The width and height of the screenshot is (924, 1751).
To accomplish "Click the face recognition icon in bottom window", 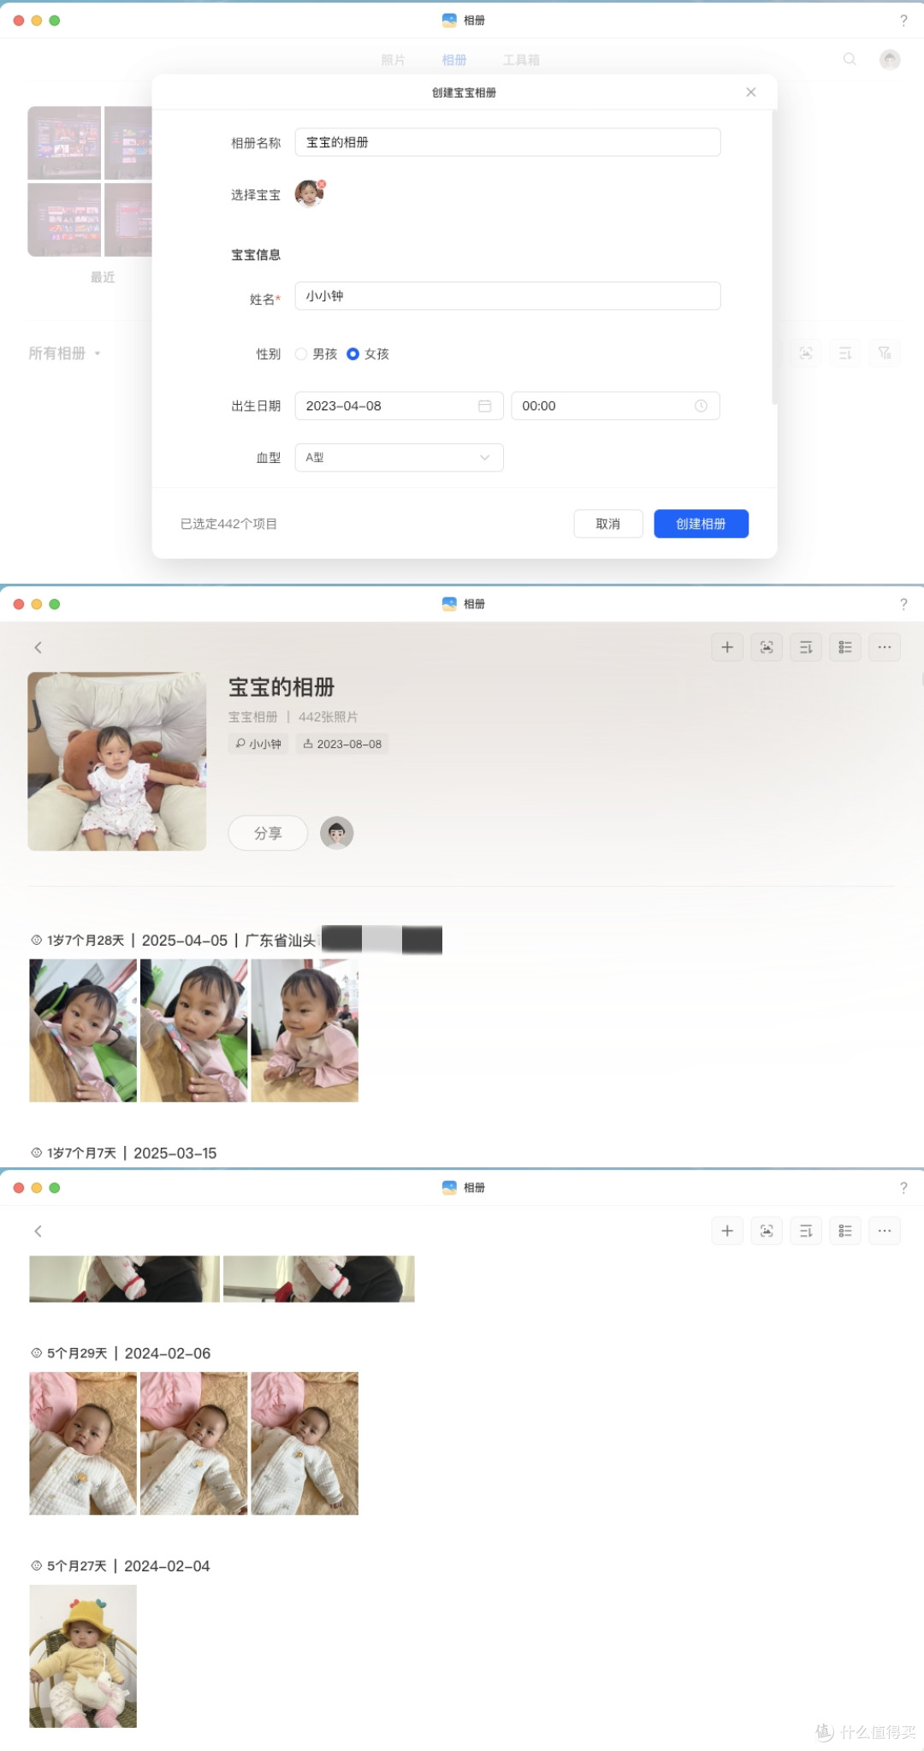I will [767, 1232].
